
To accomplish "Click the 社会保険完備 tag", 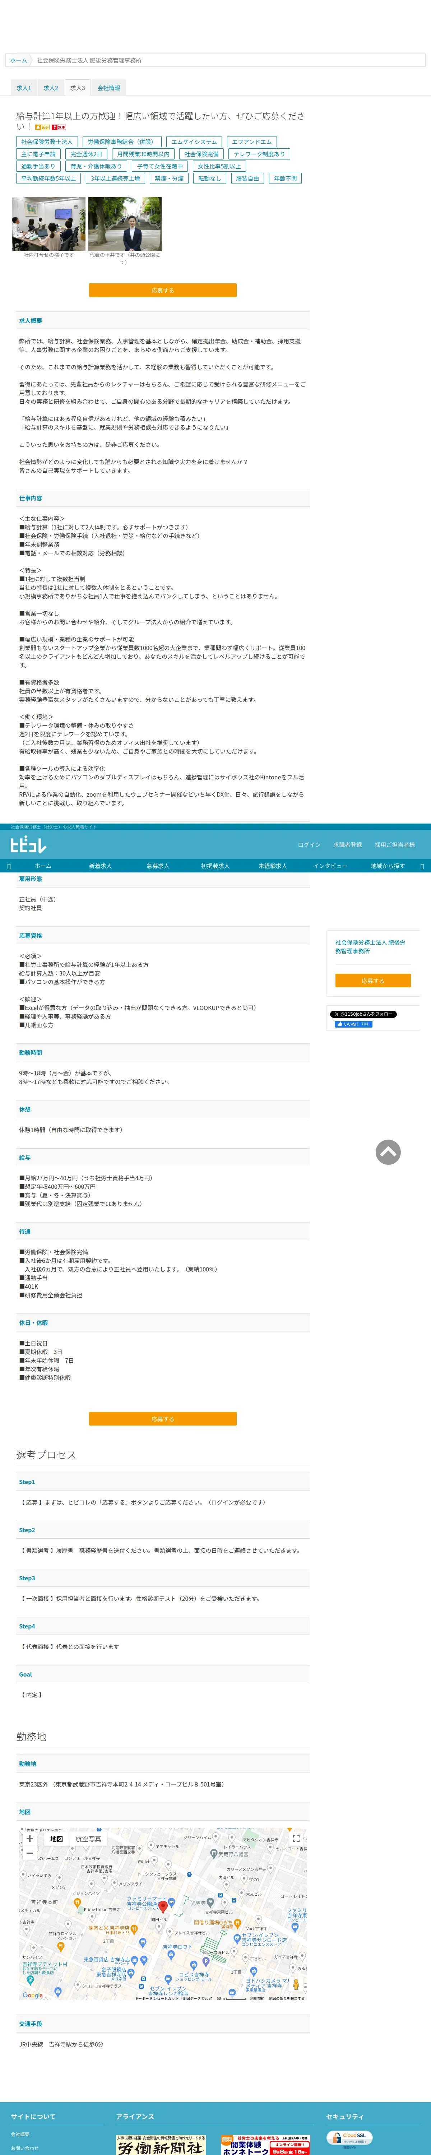I will [x=202, y=154].
